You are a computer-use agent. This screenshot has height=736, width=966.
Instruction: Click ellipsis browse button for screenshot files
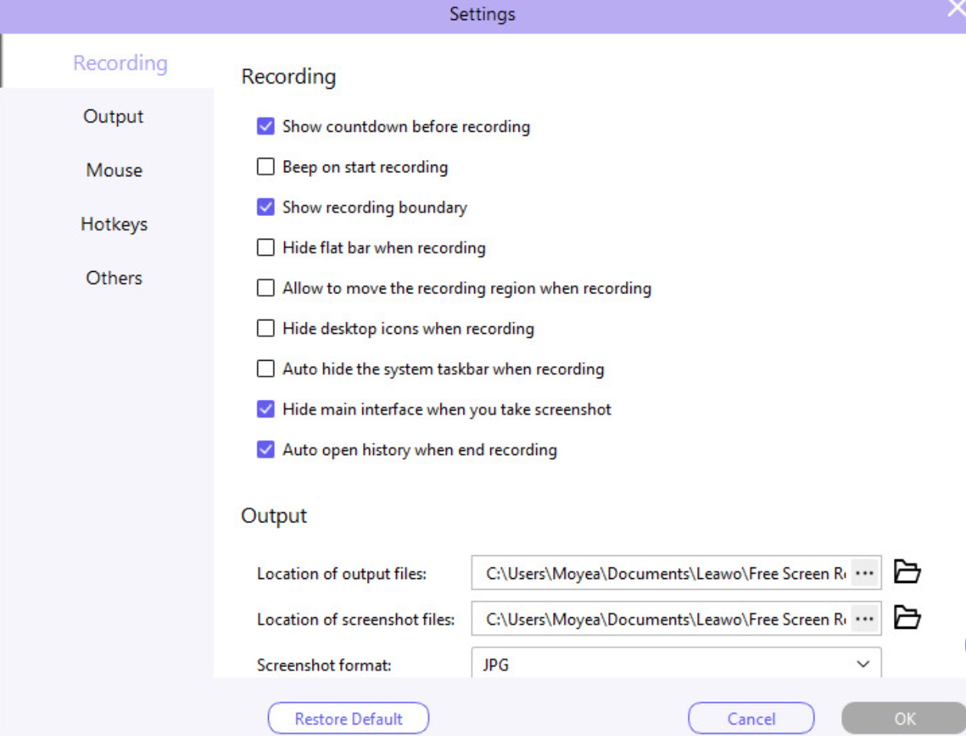pos(864,619)
